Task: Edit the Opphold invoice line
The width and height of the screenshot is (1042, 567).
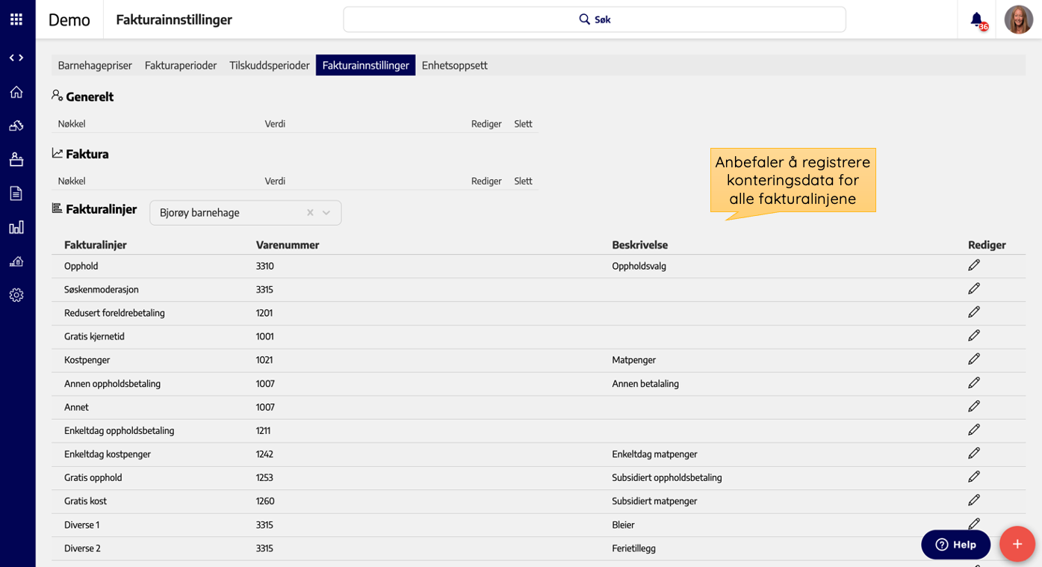Action: (x=974, y=265)
